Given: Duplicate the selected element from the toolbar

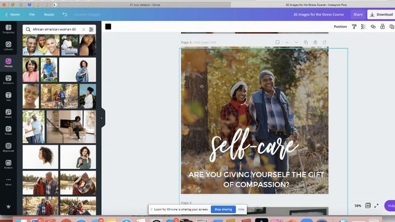Looking at the screenshot, I should point(392,27).
